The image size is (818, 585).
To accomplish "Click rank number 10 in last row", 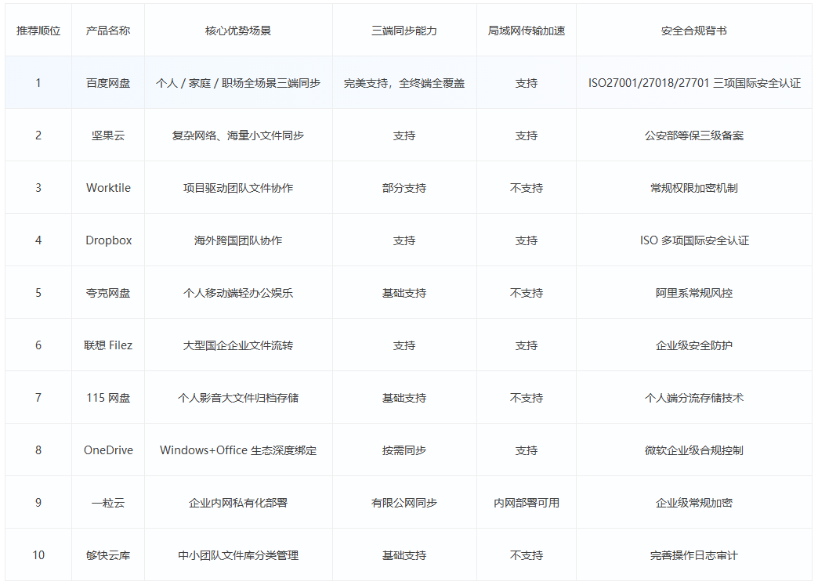I will (38, 555).
